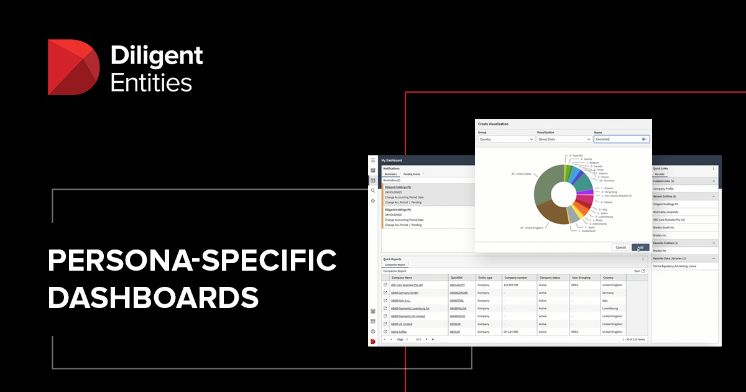Open the ABNB Payments UK Limited row icon
The image size is (746, 392).
[x=385, y=316]
